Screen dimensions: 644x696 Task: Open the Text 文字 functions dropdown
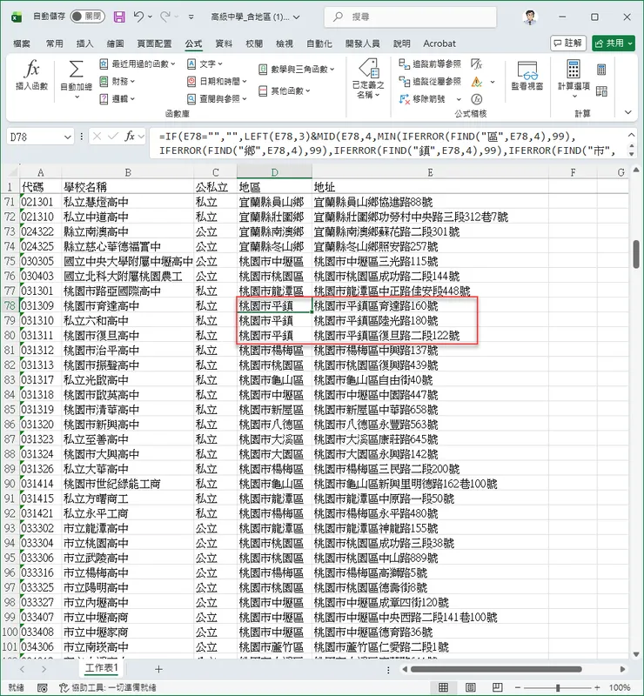click(x=205, y=64)
